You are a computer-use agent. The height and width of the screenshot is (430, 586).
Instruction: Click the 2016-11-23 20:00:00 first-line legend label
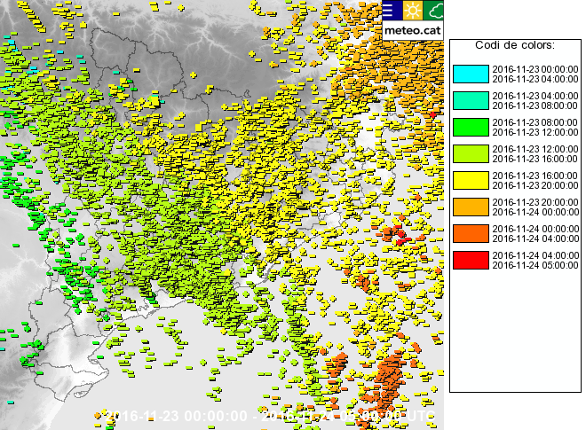point(535,202)
